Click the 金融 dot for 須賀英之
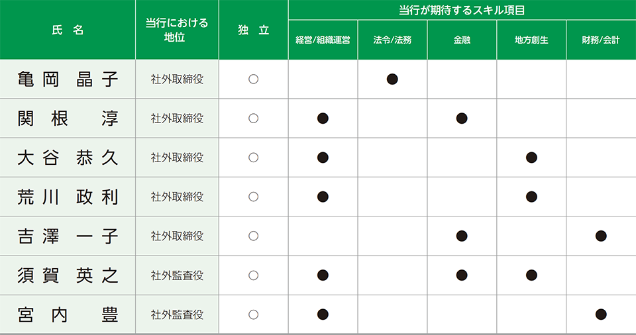The width and height of the screenshot is (636, 335). (x=462, y=275)
